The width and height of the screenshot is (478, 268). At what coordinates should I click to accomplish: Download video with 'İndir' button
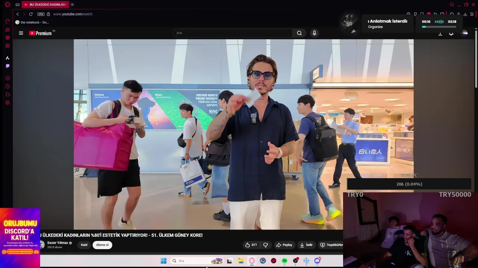306,245
